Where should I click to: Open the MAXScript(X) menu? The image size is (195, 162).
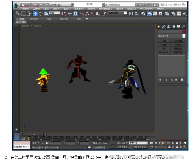coord(146,9)
